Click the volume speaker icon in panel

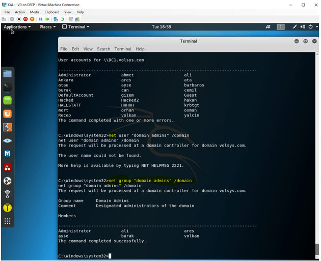[x=302, y=26]
